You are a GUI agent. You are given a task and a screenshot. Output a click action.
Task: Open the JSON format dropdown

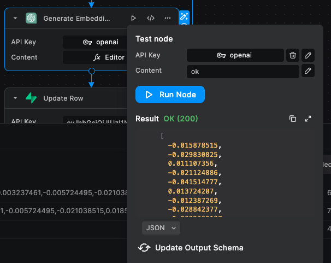[x=161, y=228]
